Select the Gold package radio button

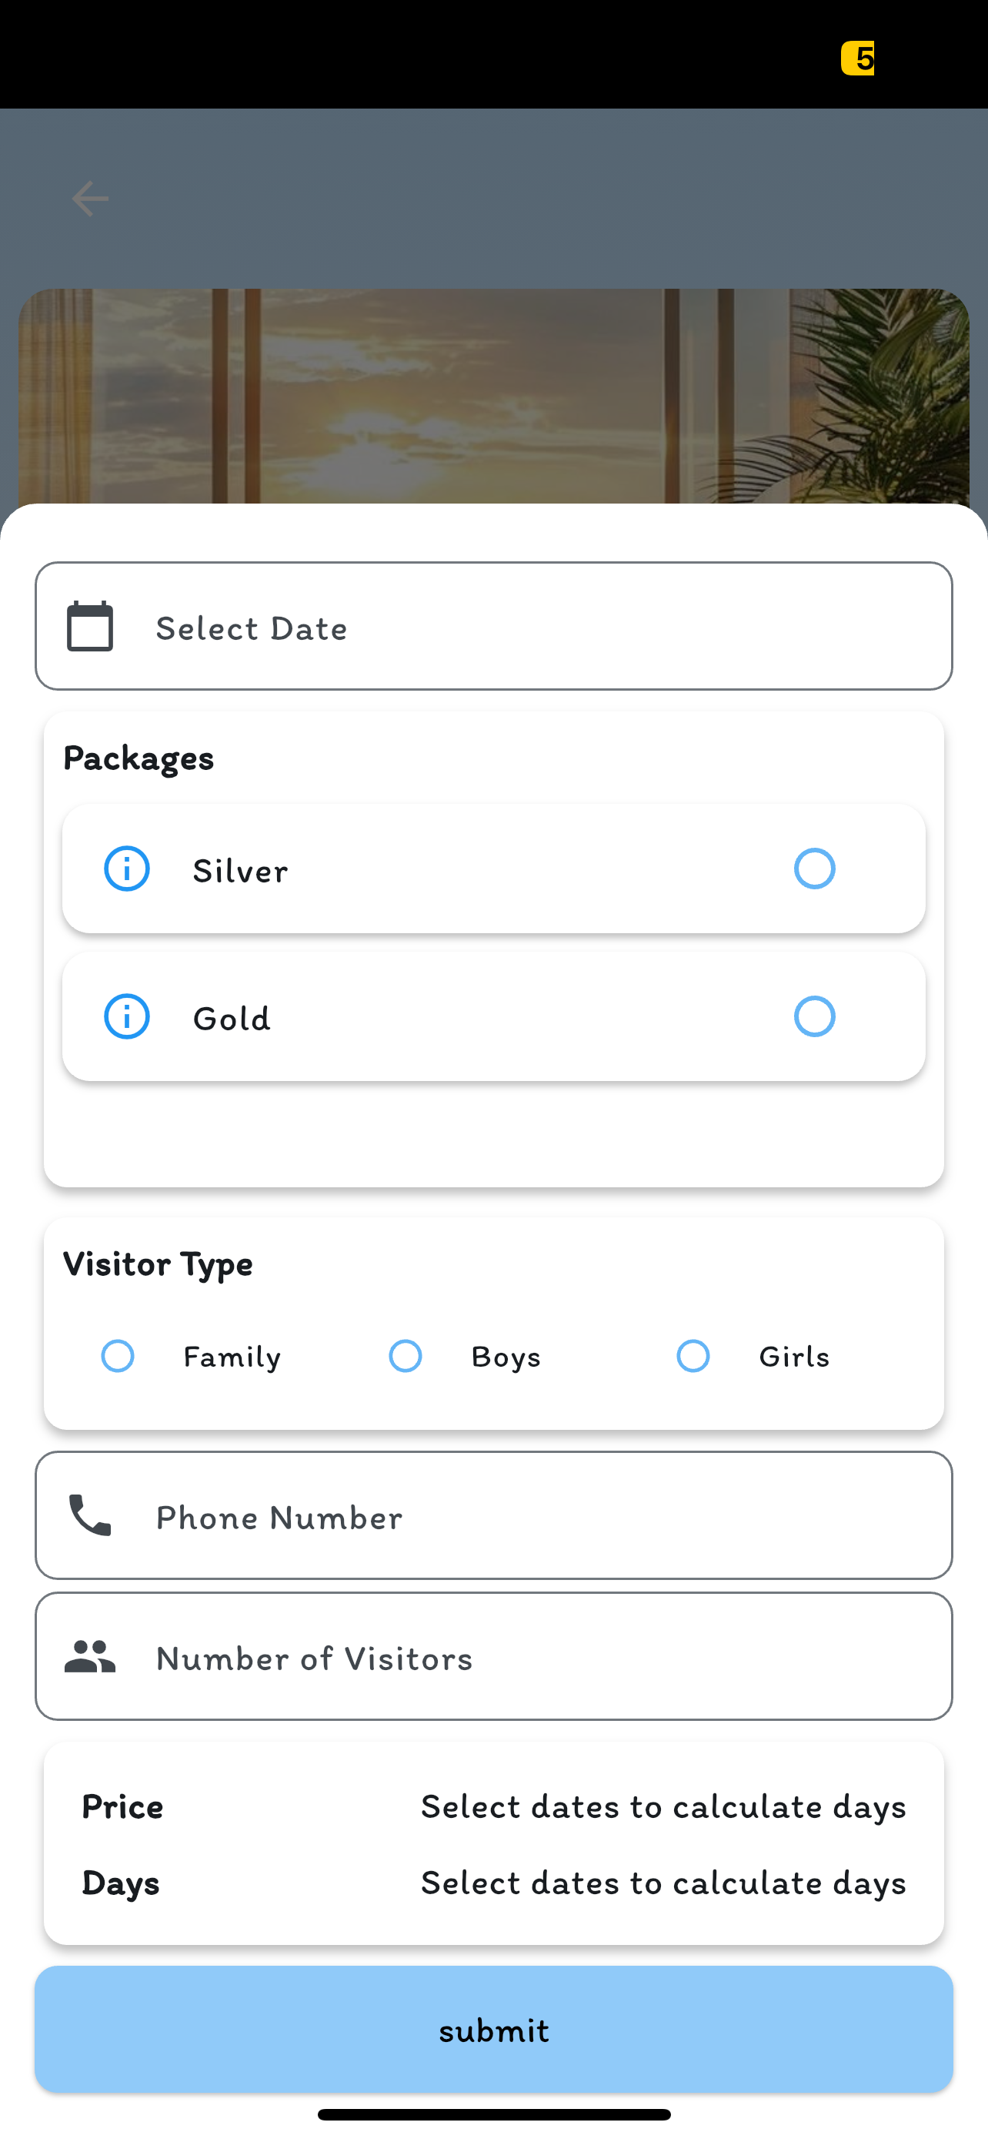click(x=815, y=1016)
